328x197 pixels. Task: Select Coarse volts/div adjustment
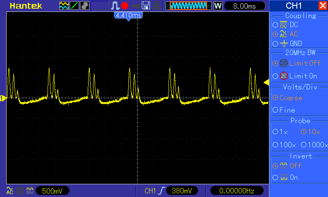[x=288, y=98]
